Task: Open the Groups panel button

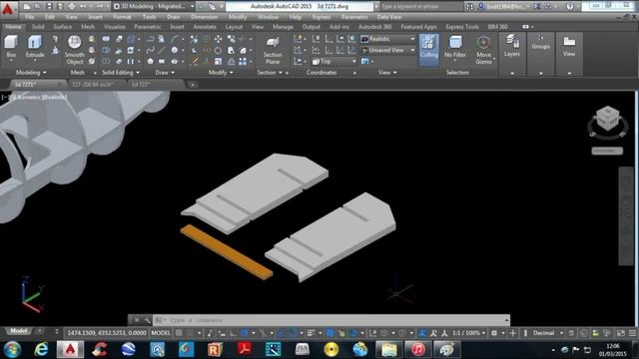Action: point(541,42)
